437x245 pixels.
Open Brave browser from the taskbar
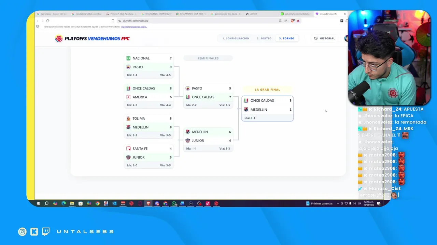pyautogui.click(x=148, y=203)
